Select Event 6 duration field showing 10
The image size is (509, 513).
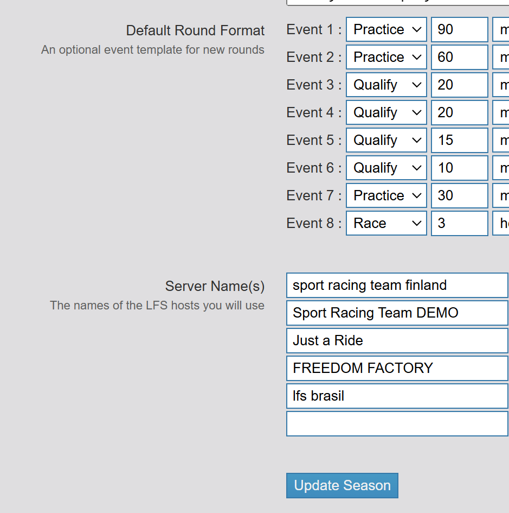460,168
